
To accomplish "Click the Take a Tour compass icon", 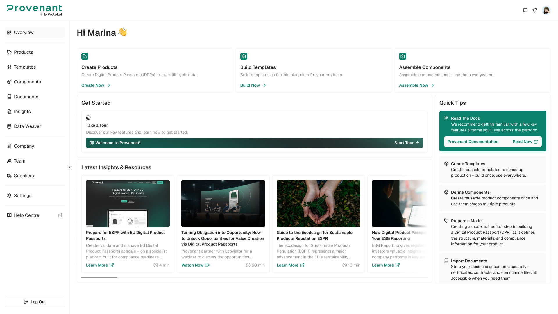I will (88, 118).
